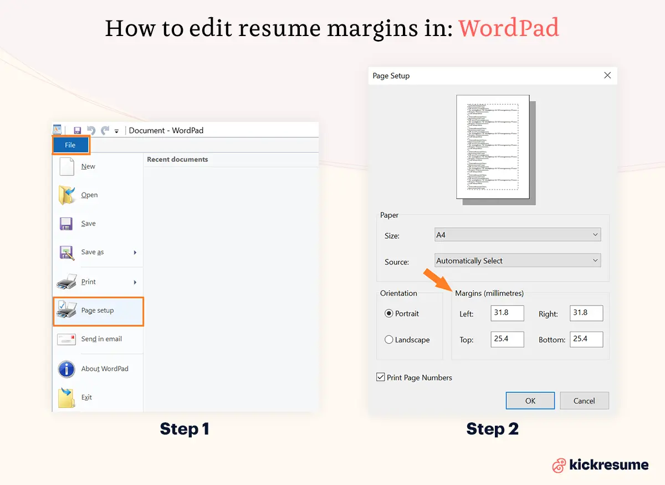This screenshot has width=665, height=485.
Task: Click the Left margin input field
Action: pyautogui.click(x=508, y=313)
